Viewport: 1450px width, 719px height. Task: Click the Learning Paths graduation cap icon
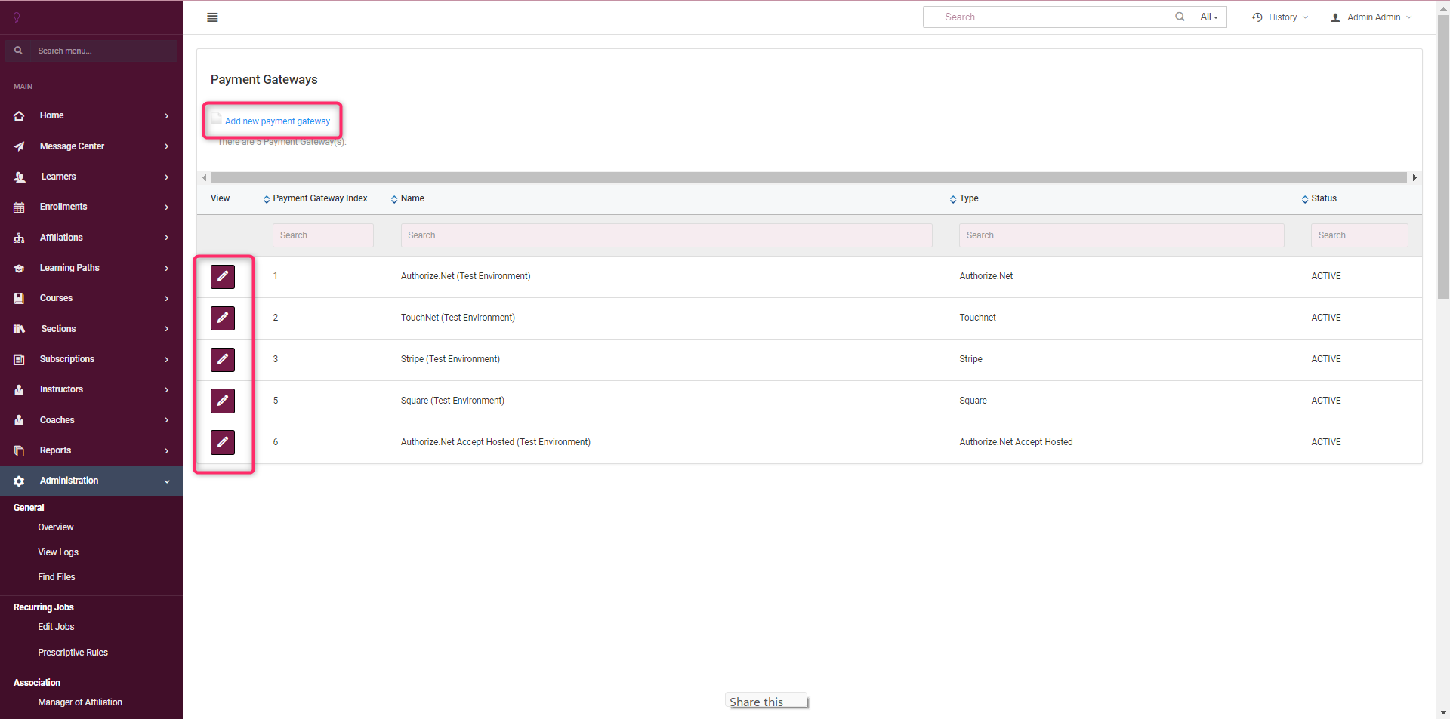point(19,268)
